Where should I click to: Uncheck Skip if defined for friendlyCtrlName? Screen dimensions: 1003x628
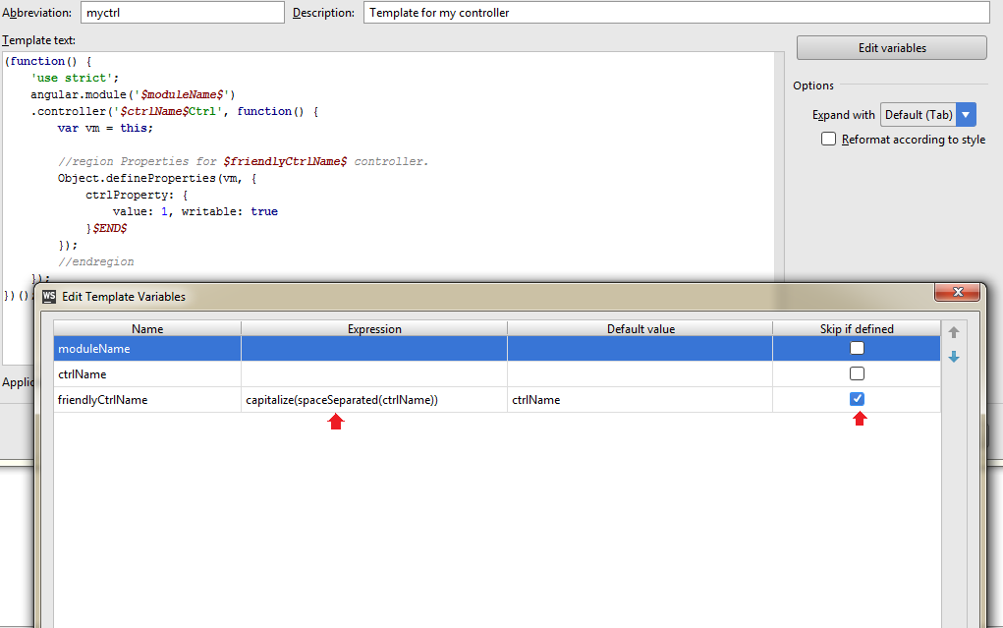point(857,399)
